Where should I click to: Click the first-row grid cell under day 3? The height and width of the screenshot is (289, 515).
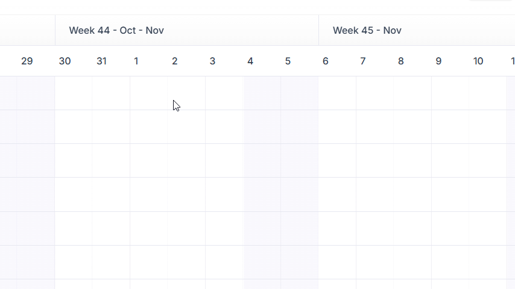click(x=224, y=93)
